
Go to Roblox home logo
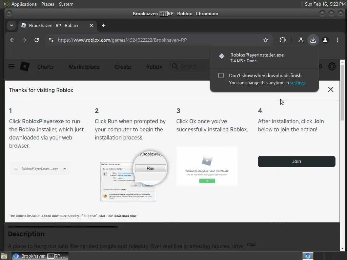click(24, 66)
